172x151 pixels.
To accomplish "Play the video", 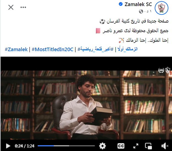I will tap(8, 146).
